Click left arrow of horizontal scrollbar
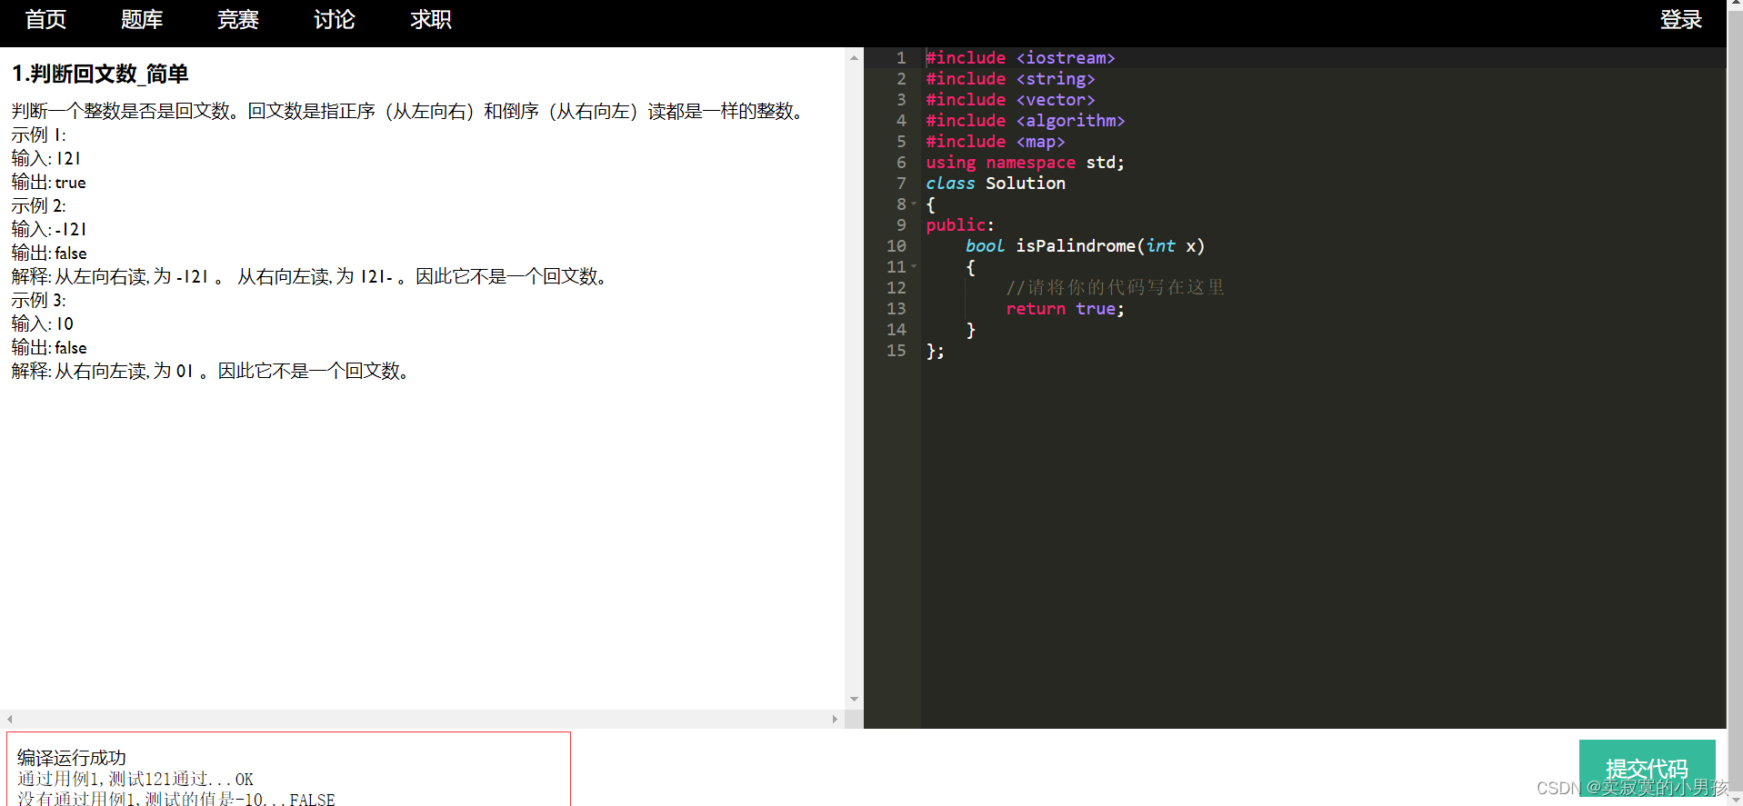 point(9,719)
